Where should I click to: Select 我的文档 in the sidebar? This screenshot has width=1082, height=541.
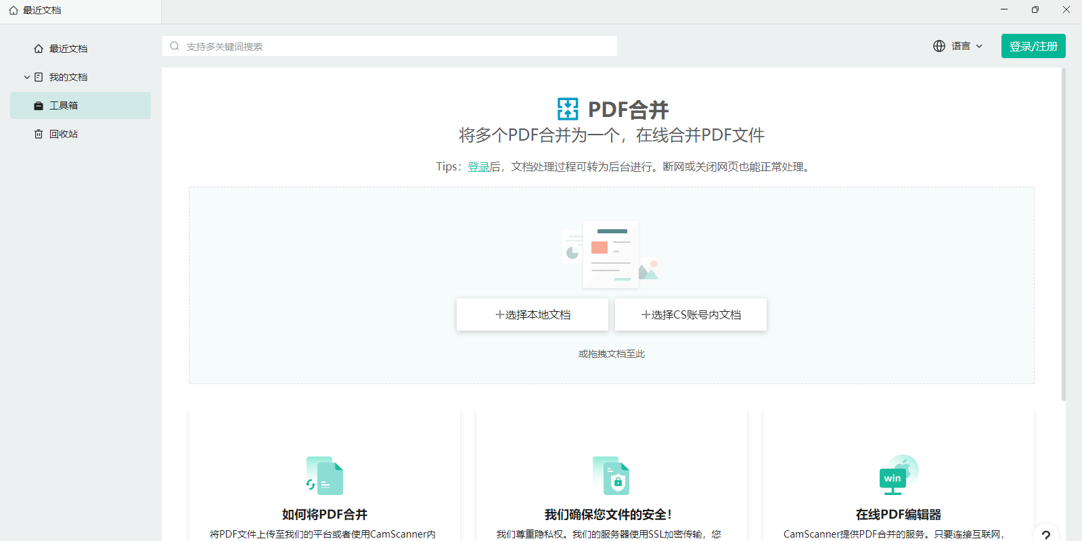[68, 77]
